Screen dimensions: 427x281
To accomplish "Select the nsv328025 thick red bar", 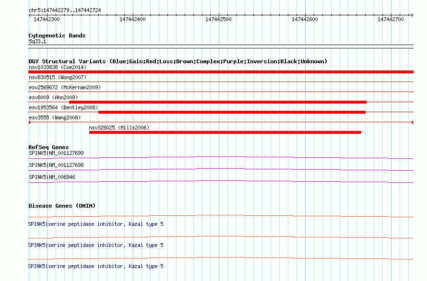I will [x=225, y=132].
